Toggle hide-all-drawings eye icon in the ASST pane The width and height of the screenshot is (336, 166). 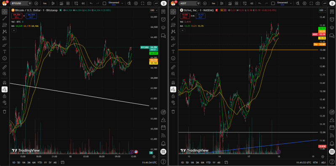173,102
